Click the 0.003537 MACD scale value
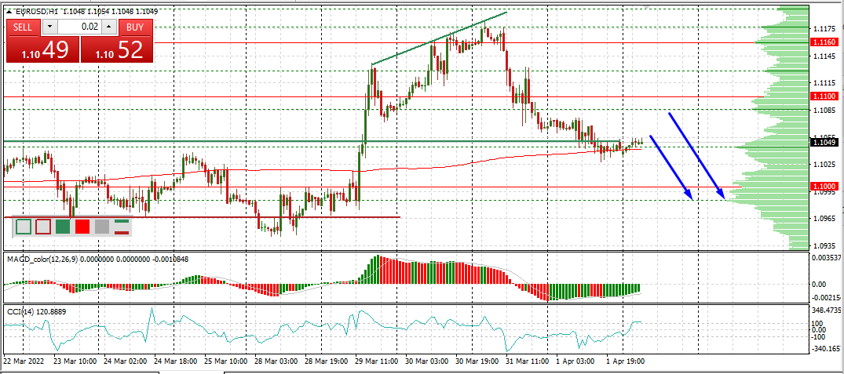The width and height of the screenshot is (844, 374). coord(827,258)
